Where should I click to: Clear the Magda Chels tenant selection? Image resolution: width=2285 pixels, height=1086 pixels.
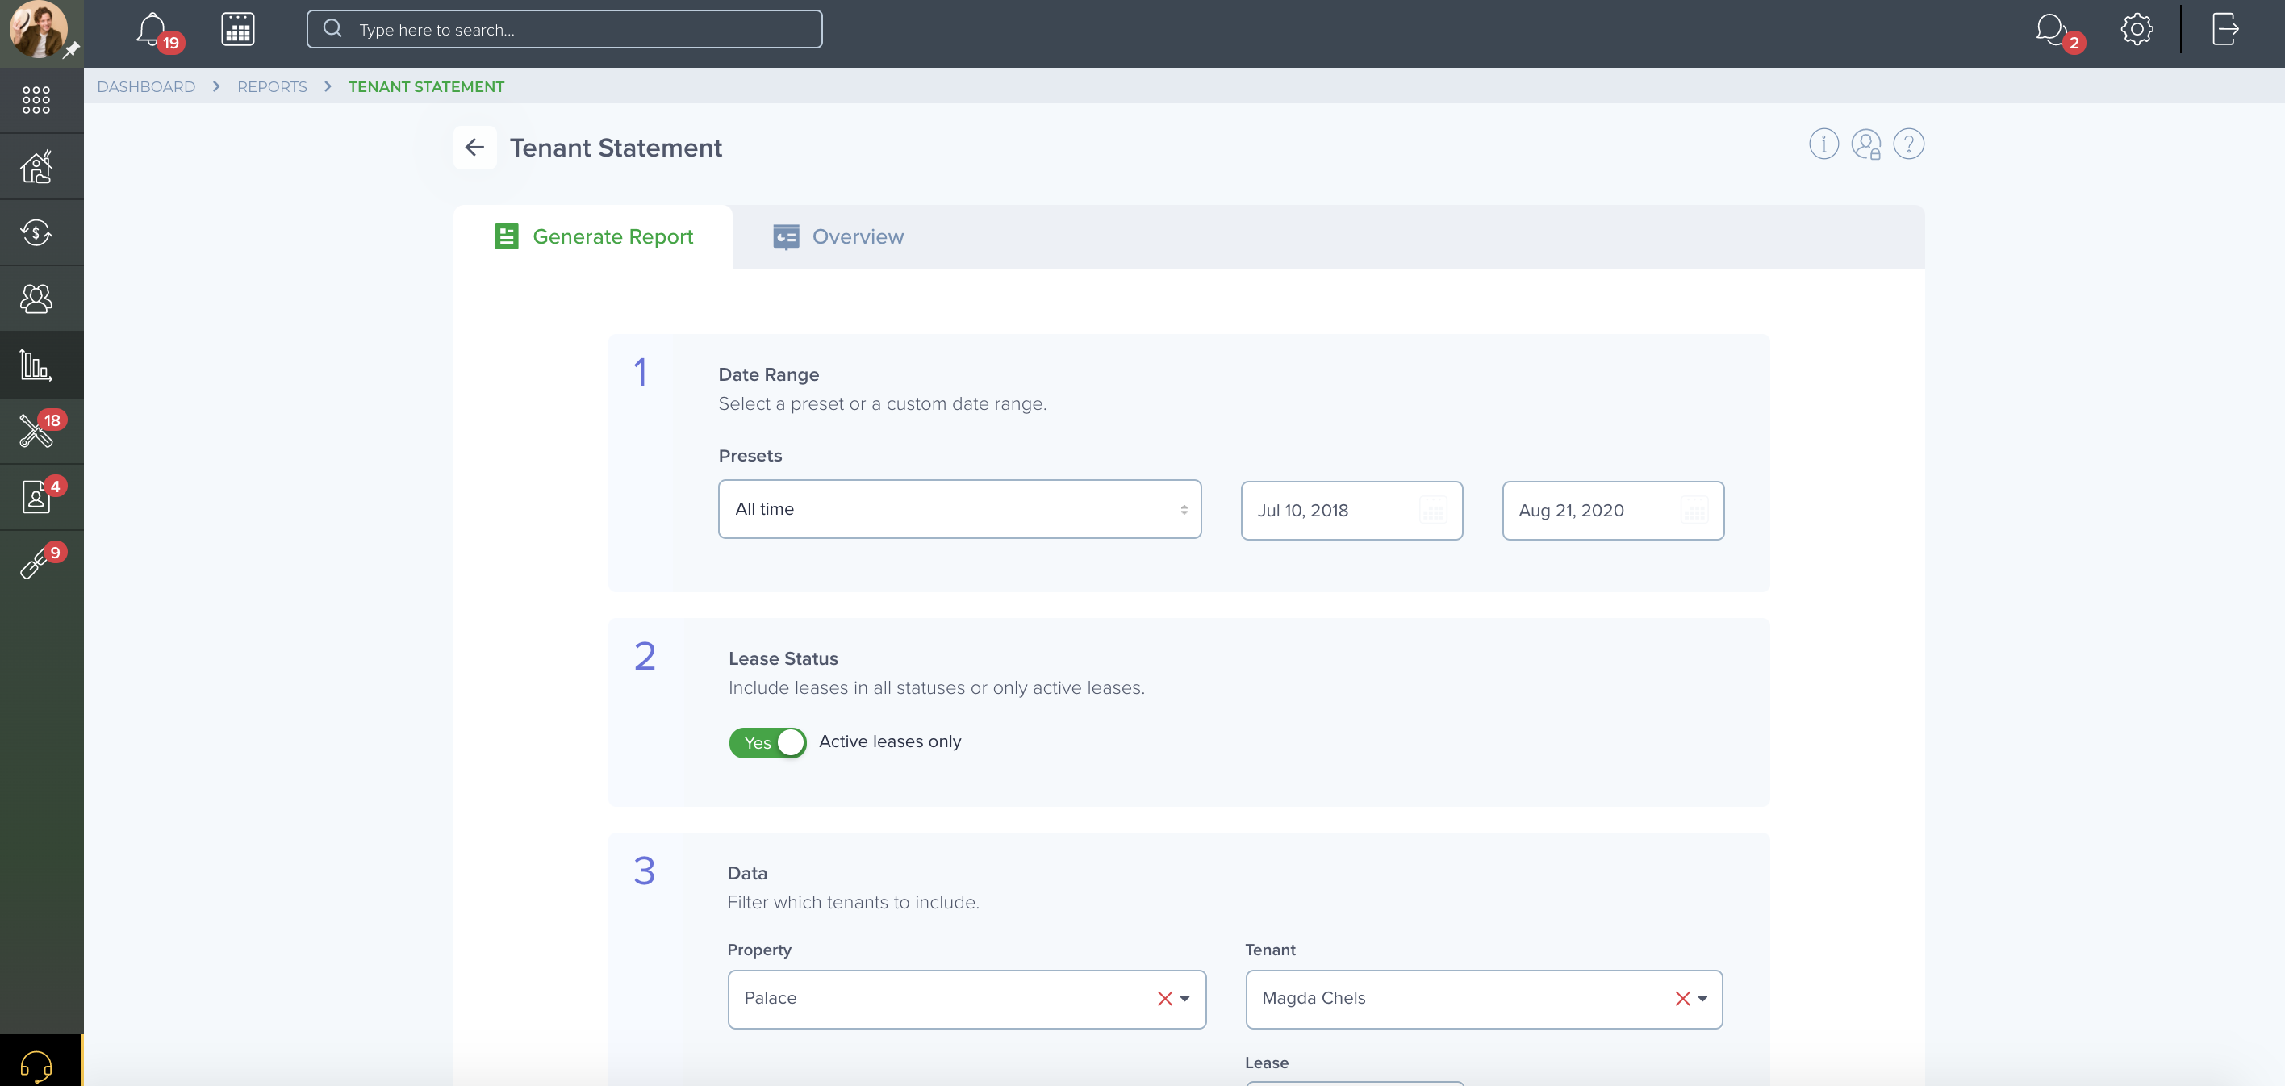coord(1681,999)
